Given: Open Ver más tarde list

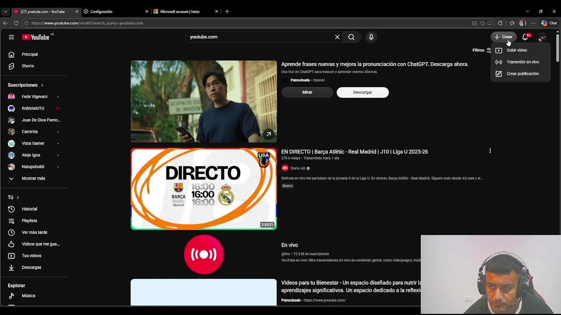Looking at the screenshot, I should pyautogui.click(x=34, y=232).
